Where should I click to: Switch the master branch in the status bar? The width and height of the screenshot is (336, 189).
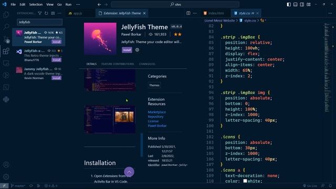click(x=18, y=186)
